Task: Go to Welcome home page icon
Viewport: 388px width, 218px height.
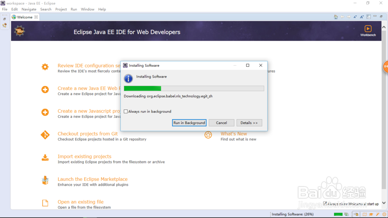Action: pyautogui.click(x=336, y=17)
